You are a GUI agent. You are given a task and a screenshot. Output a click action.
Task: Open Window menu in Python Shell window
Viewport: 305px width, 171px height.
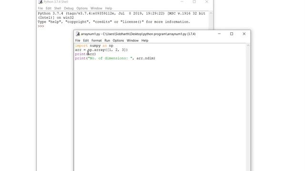(96, 9)
